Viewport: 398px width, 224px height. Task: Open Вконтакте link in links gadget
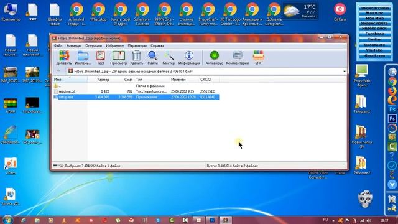pyautogui.click(x=374, y=45)
